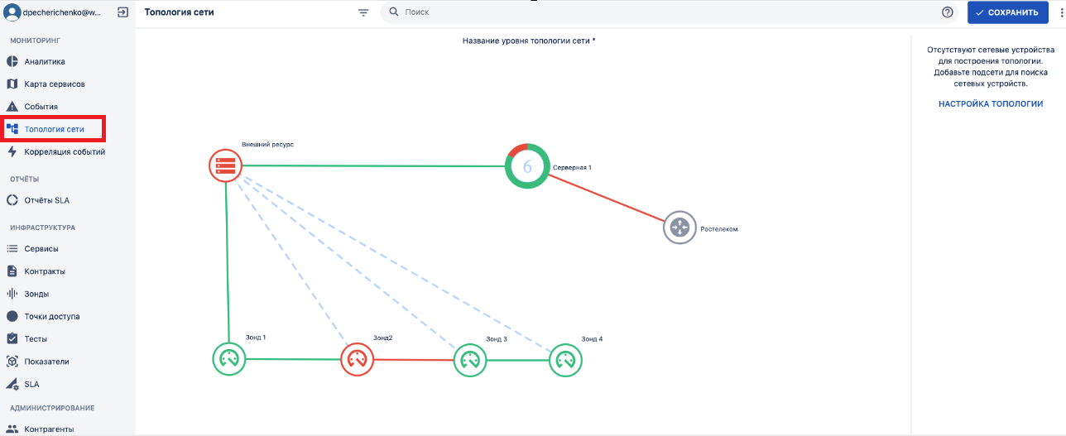Select the Ростелеком router node
Screen dimensions: 1066x436
[x=679, y=227]
